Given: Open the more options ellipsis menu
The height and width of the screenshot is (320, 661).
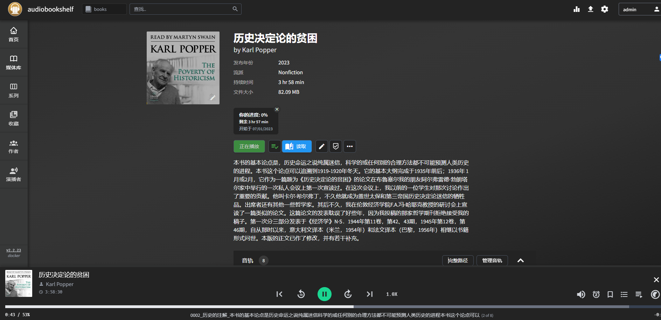Looking at the screenshot, I should click(350, 146).
